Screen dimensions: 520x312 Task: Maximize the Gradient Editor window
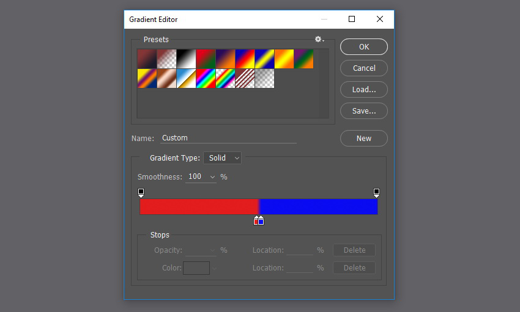pos(352,19)
